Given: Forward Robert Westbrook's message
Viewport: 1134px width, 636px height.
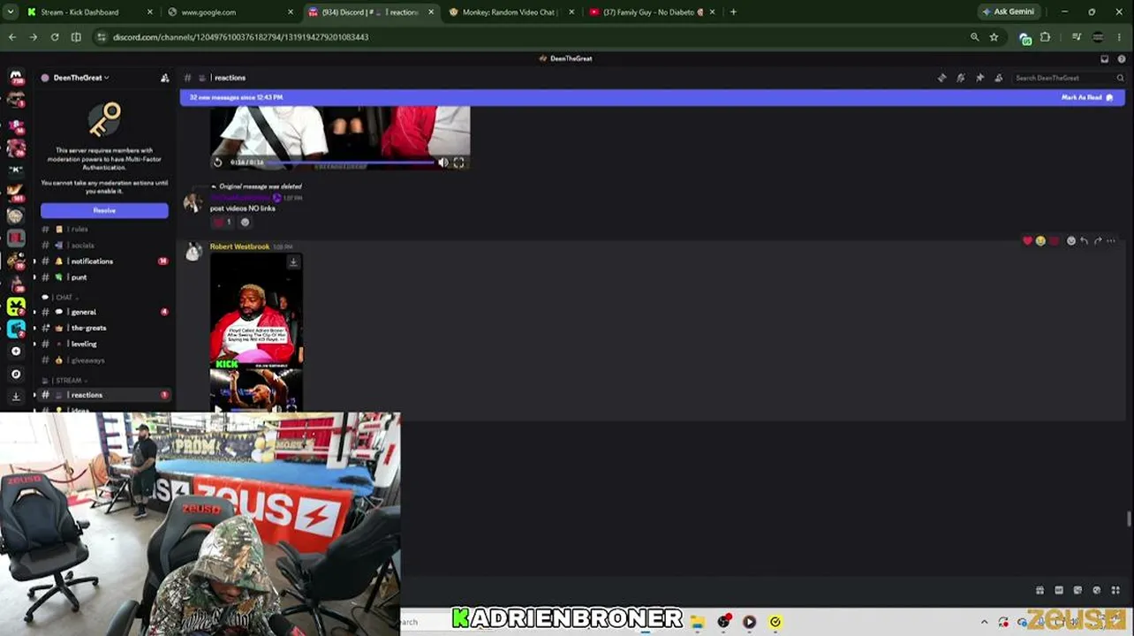Looking at the screenshot, I should pos(1098,240).
